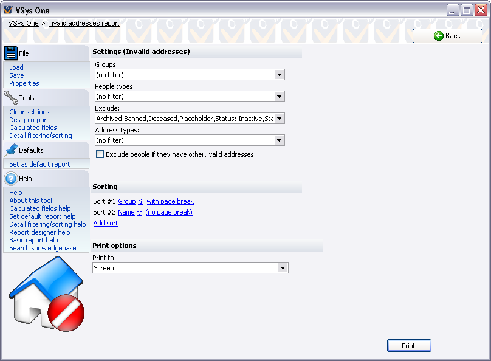This screenshot has width=491, height=361.
Task: Click the Help question mark icon
Action: point(11,179)
